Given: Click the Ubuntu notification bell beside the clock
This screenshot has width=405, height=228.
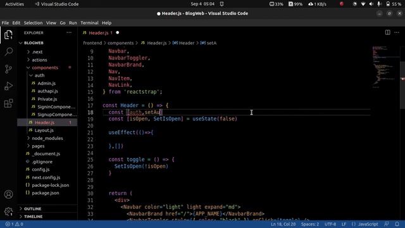Looking at the screenshot, I should point(221,4).
